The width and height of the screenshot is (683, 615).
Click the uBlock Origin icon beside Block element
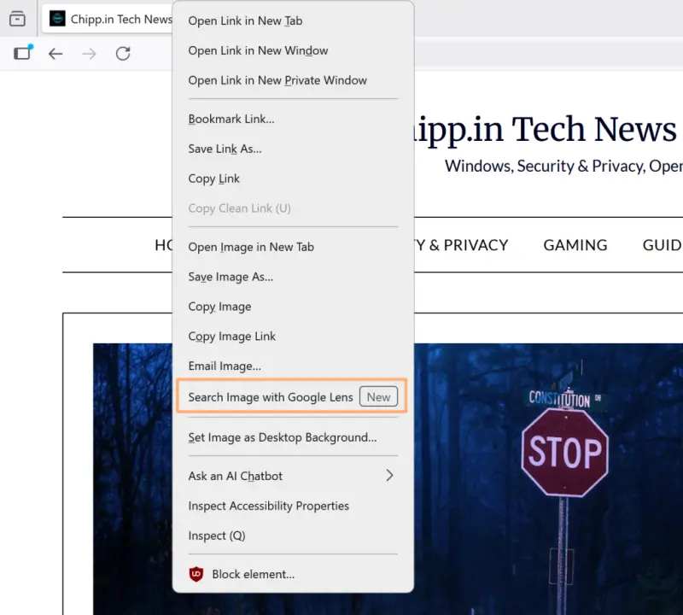pyautogui.click(x=196, y=574)
